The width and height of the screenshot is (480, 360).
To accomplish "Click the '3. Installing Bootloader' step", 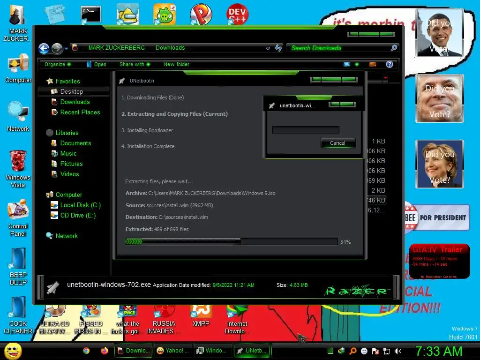I will 147,130.
